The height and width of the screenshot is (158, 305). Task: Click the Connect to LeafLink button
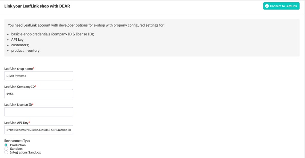tap(281, 6)
